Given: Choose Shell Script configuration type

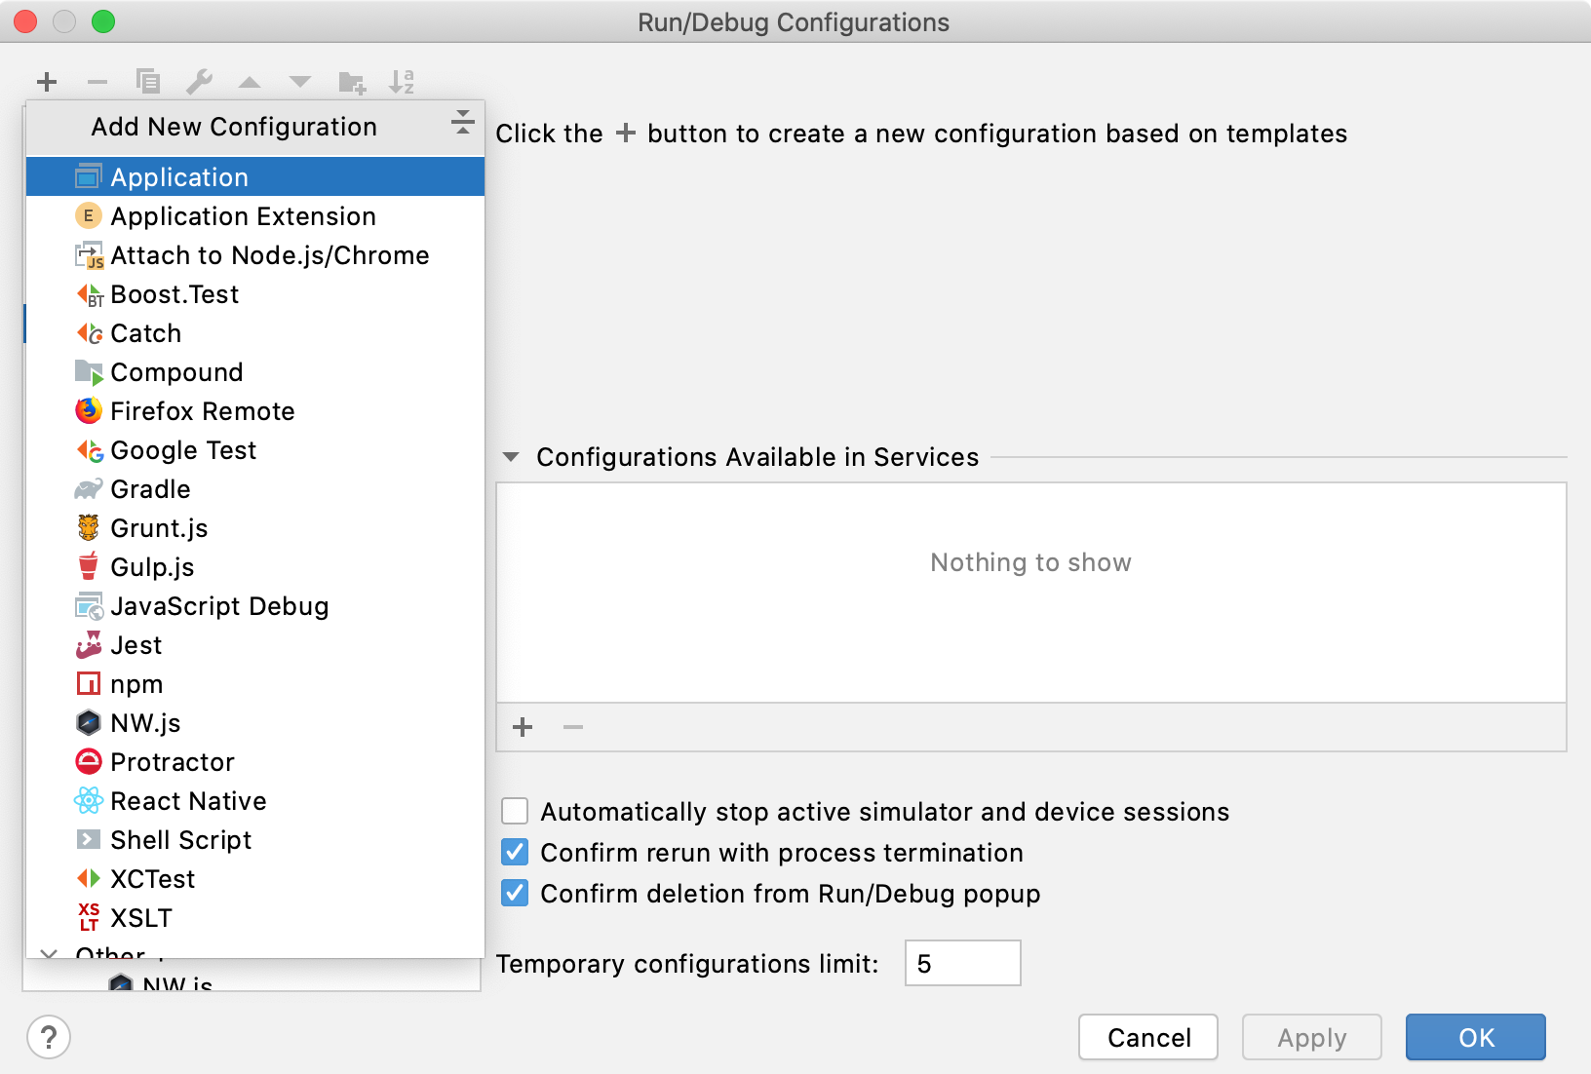Looking at the screenshot, I should point(255,839).
